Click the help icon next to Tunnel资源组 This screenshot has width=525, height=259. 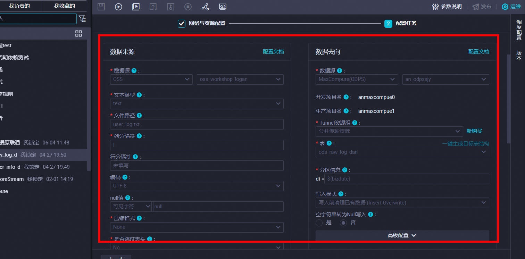[x=355, y=123]
